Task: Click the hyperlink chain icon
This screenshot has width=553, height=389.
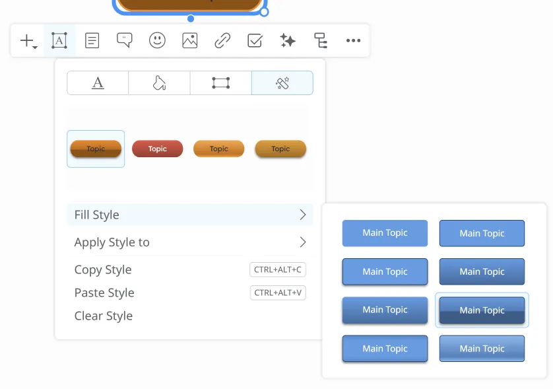Action: 222,41
